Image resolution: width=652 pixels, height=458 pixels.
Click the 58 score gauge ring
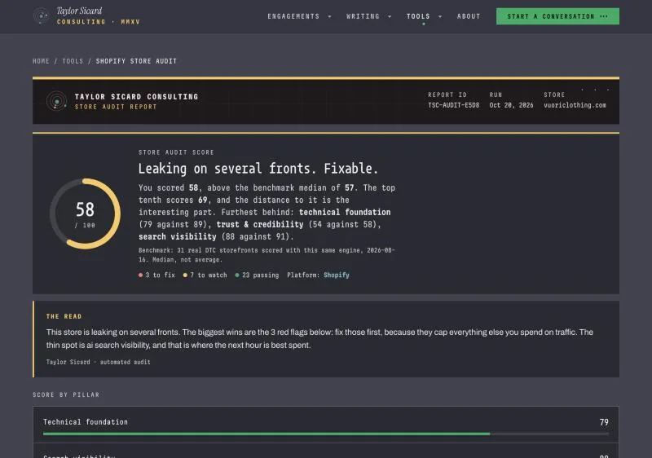click(x=86, y=214)
